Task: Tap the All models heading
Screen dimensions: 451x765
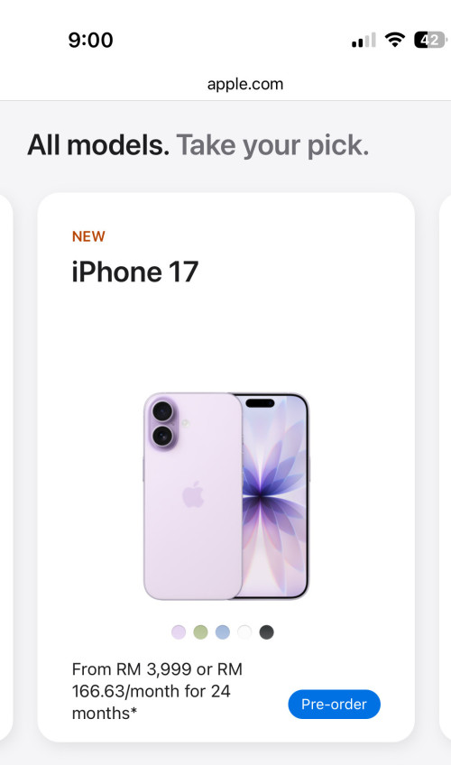Action: pos(98,145)
